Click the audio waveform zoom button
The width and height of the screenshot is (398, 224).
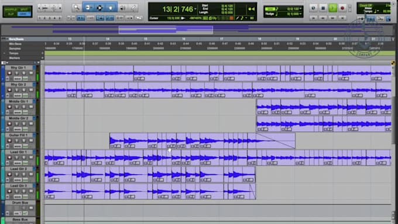[45, 8]
